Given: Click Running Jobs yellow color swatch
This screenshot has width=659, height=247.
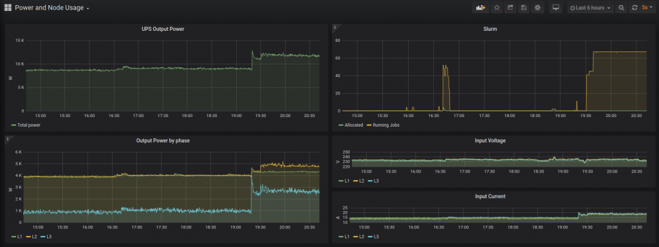Looking at the screenshot, I should tap(369, 125).
